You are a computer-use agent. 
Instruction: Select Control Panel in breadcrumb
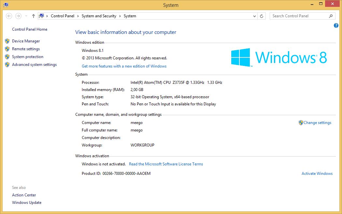[63, 16]
